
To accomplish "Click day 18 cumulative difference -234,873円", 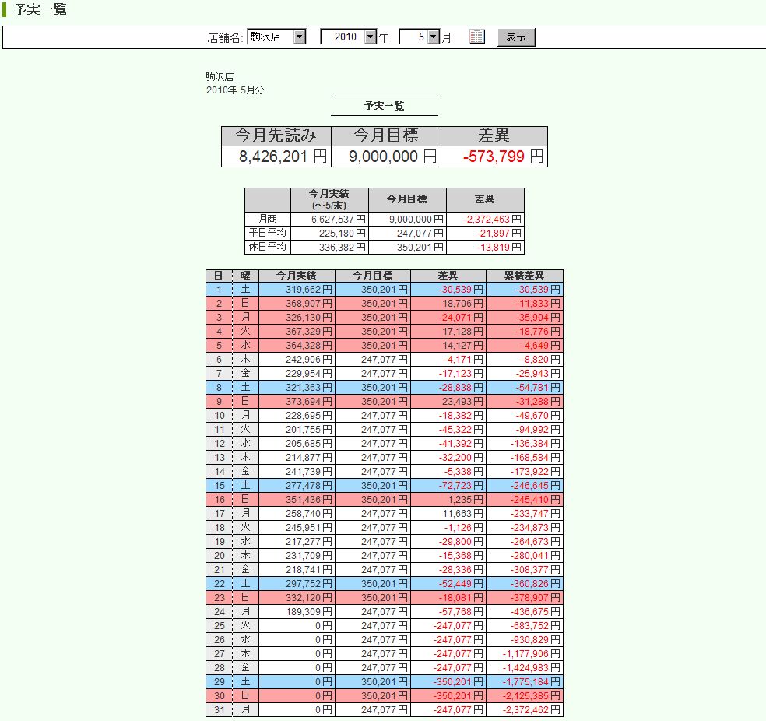I will [x=525, y=528].
